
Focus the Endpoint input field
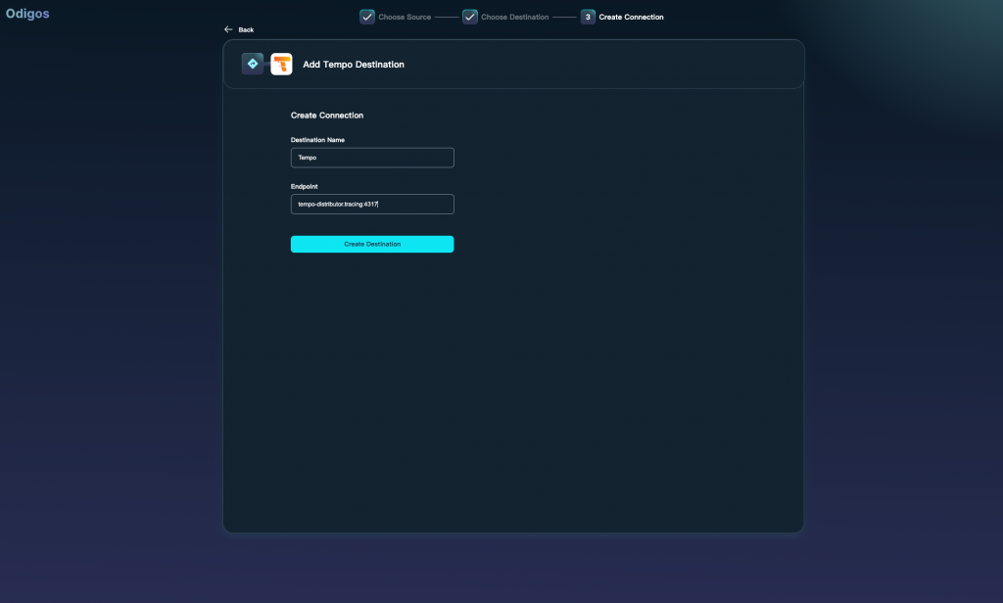click(372, 204)
